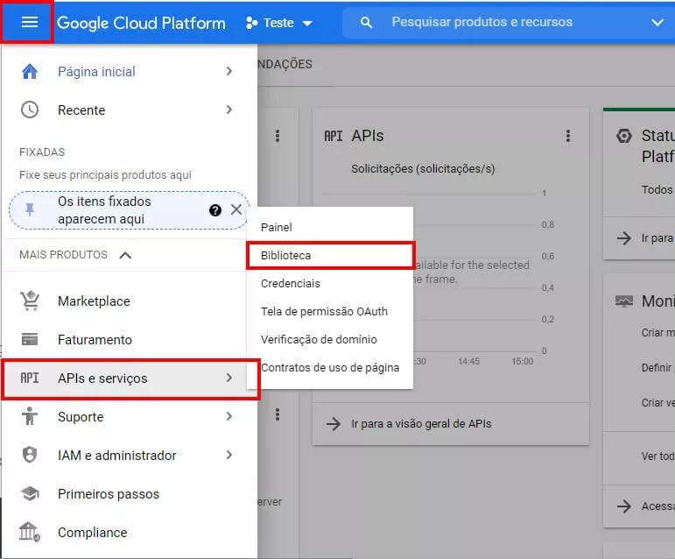The width and height of the screenshot is (675, 559).
Task: Expand the APIs e serviços submenu chevron
Action: click(x=229, y=379)
